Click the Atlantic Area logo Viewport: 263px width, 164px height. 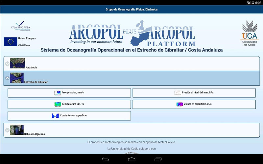20,26
